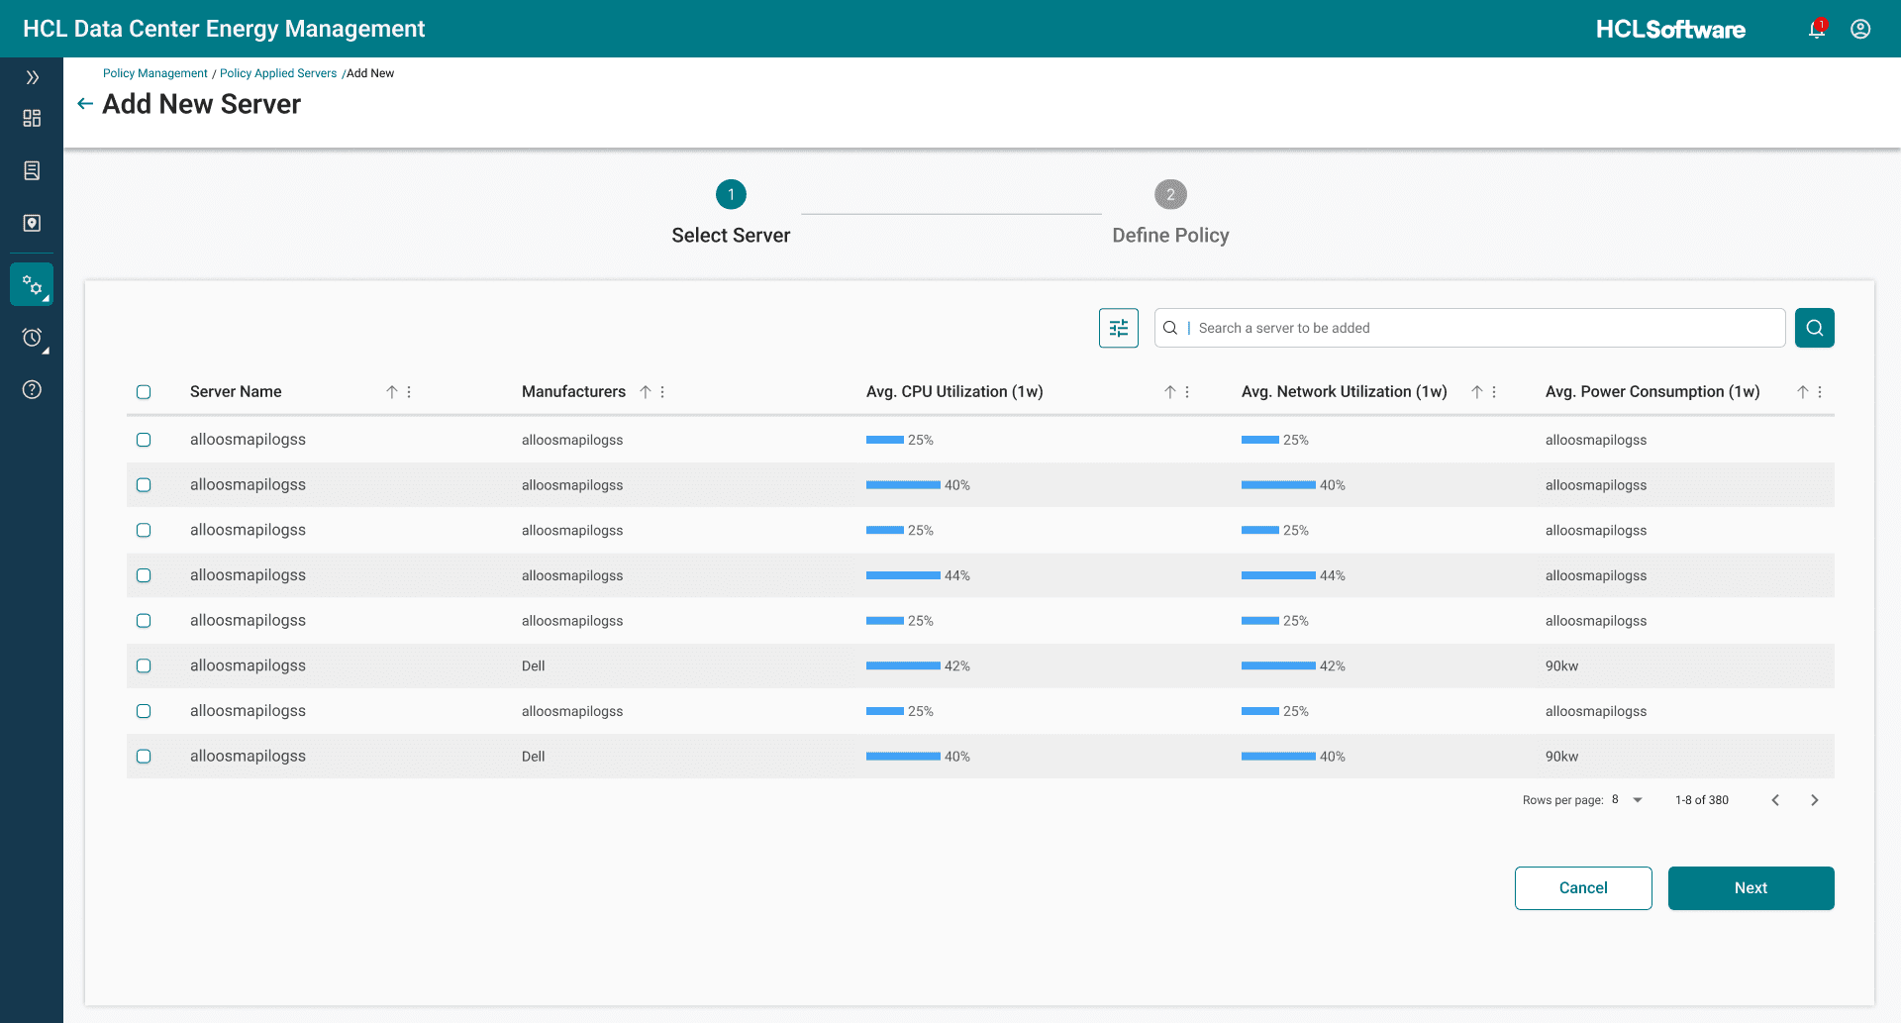Sort by Manufacturers arrow
1901x1023 pixels.
(646, 392)
